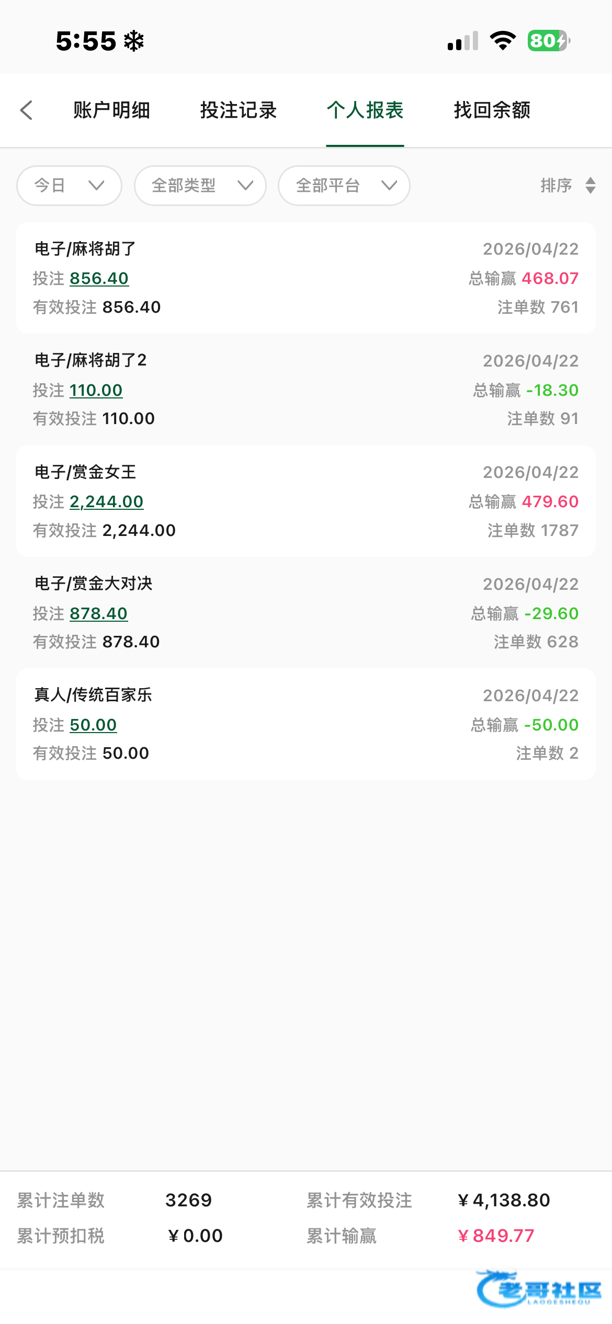
Task: Tap the Wi-Fi status icon
Action: click(503, 41)
